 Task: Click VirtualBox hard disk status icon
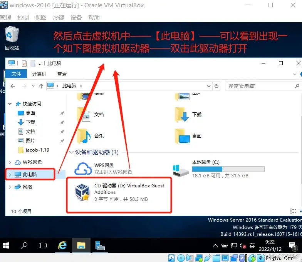pos(171,258)
